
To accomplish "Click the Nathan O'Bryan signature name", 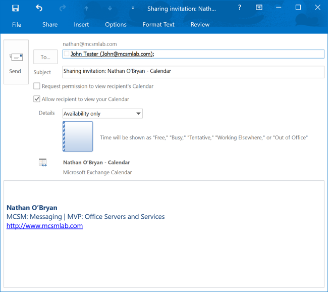I will pos(32,208).
